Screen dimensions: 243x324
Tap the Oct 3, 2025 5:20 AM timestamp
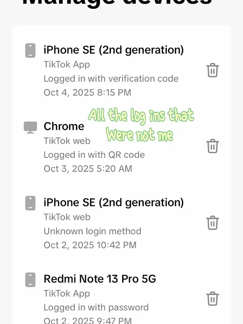[88, 168]
